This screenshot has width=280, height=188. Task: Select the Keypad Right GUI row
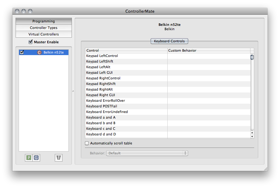(x=168, y=95)
